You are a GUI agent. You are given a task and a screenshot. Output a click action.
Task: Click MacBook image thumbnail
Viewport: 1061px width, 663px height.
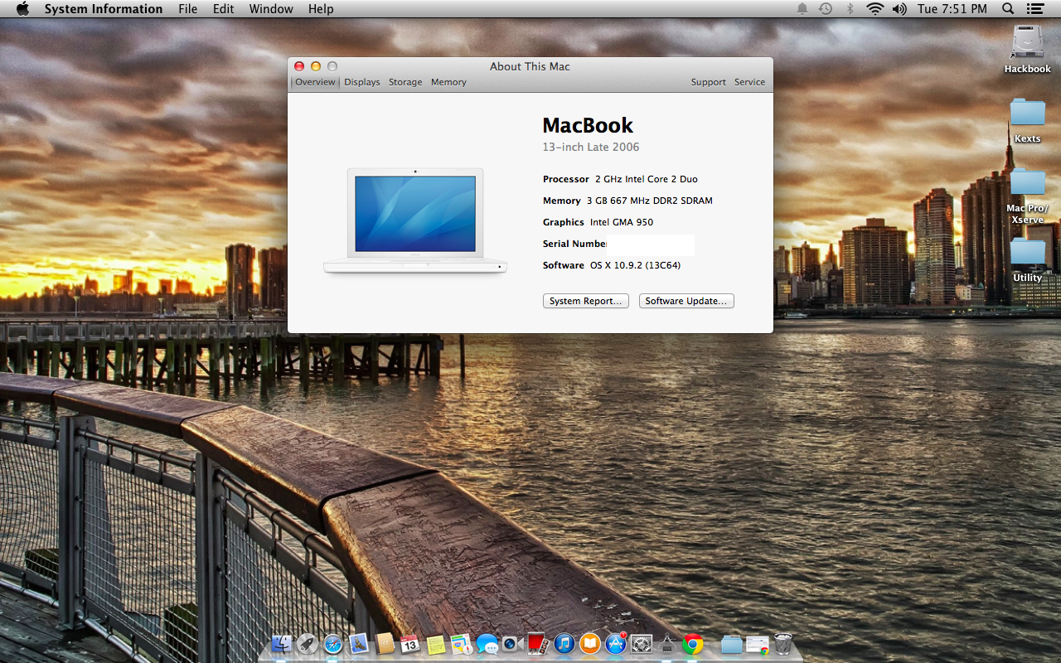coord(415,220)
